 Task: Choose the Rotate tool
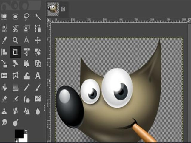coord(38,52)
